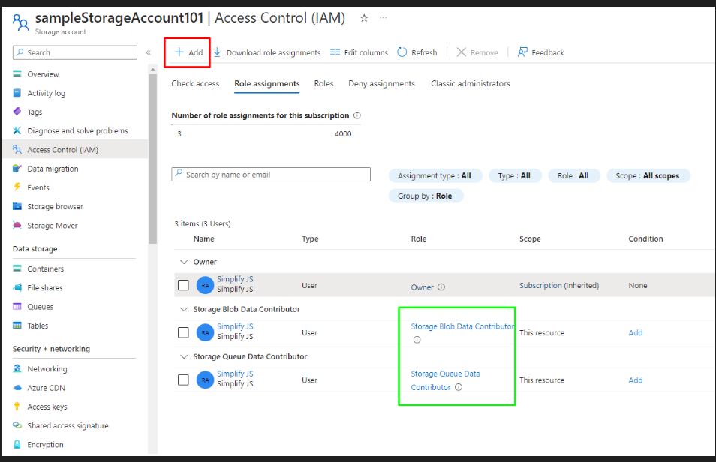Open the Type : All filter

515,175
